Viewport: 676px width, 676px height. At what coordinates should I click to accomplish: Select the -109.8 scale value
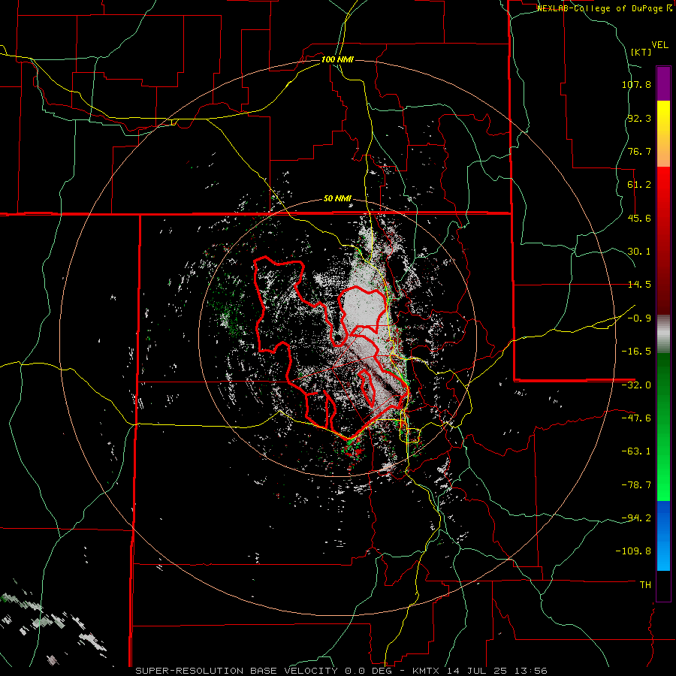[x=633, y=551]
